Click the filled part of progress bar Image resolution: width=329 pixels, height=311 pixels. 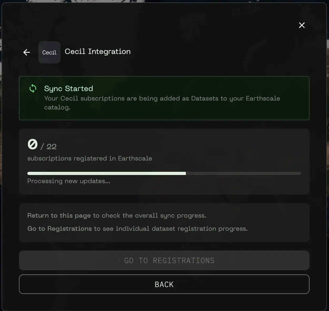coord(107,173)
